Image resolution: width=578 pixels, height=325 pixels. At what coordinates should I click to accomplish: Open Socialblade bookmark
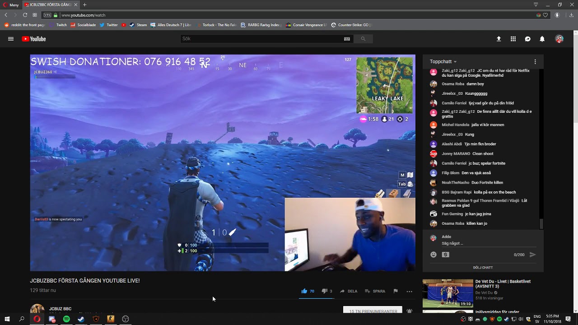(x=83, y=25)
